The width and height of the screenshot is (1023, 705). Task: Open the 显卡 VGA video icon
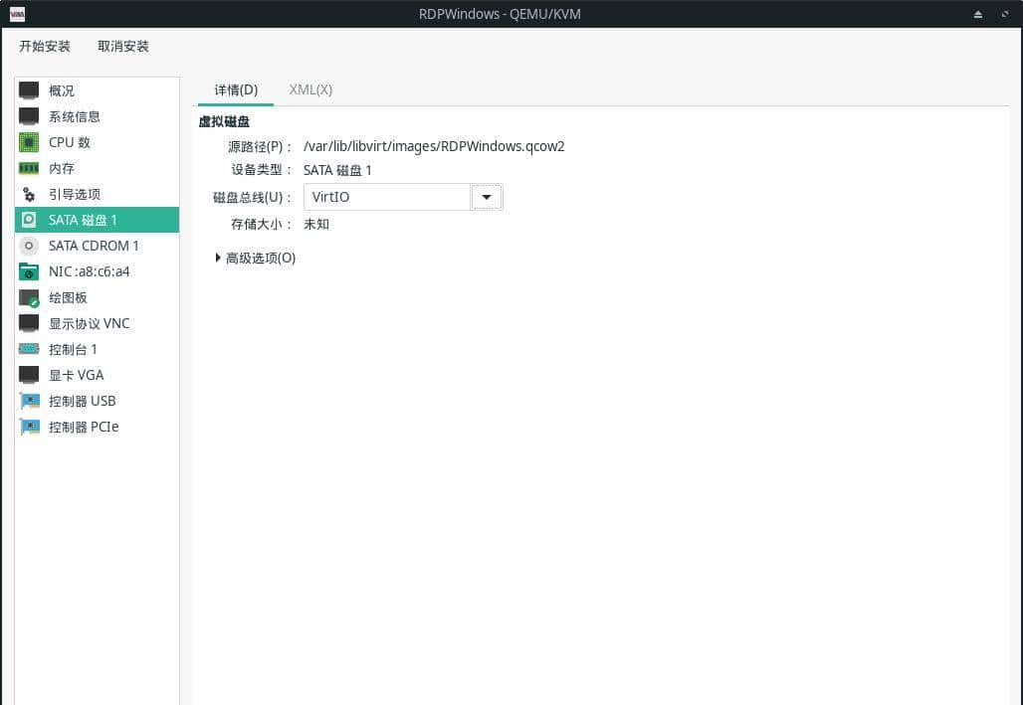29,375
